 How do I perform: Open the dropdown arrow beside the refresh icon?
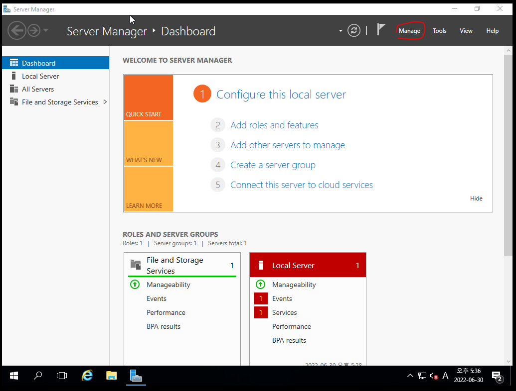point(341,31)
